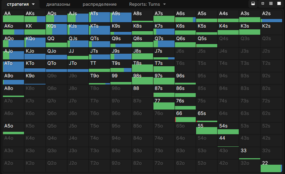Screen dimensions: 285x174
Task: Select the A2s hand cell
Action: click(x=271, y=17)
